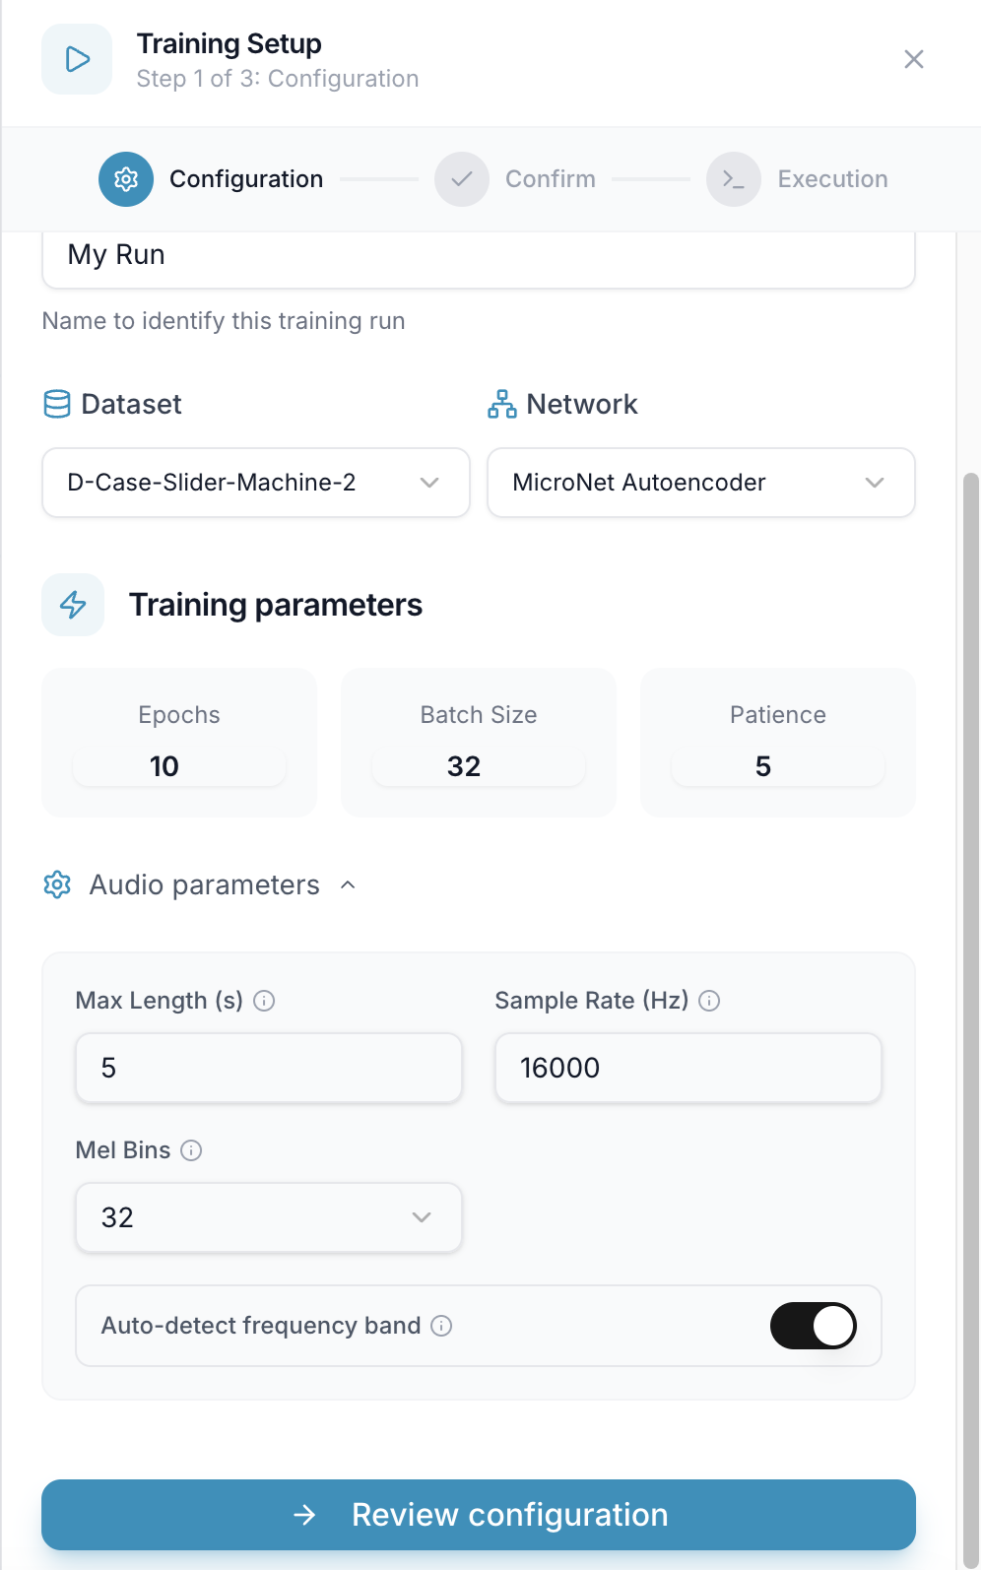Image resolution: width=981 pixels, height=1570 pixels.
Task: Click the Audio parameters gear icon
Action: [x=57, y=884]
